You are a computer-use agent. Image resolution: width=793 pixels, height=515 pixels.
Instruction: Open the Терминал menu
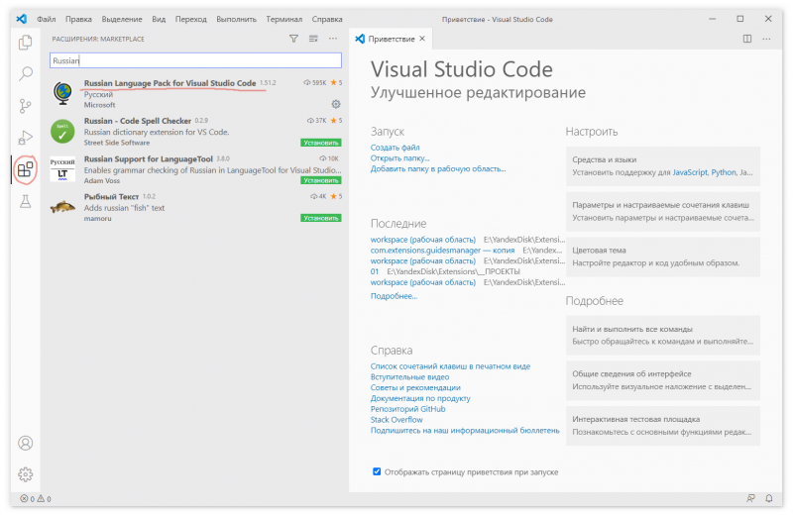point(283,19)
